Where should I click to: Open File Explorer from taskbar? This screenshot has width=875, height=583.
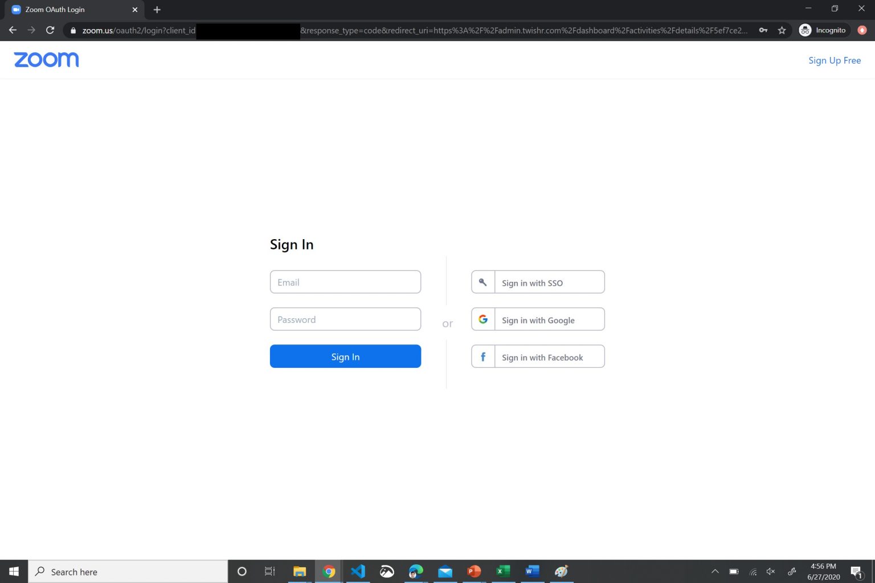click(x=300, y=572)
